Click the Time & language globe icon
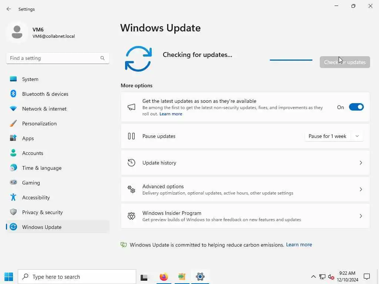379x284 pixels. 13,168
